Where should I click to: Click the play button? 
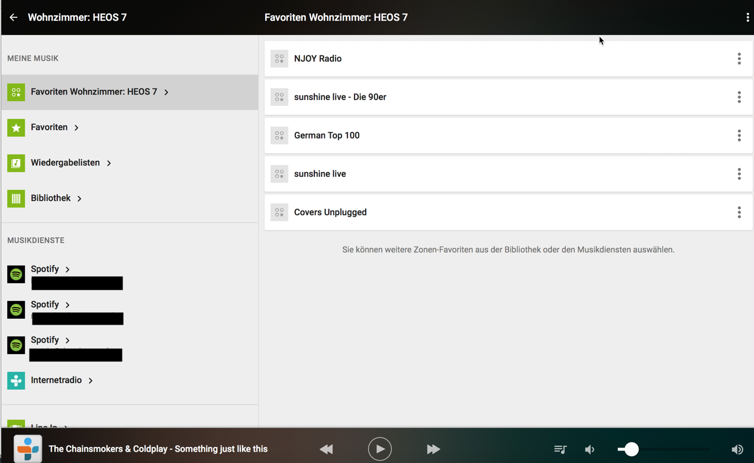tap(379, 449)
